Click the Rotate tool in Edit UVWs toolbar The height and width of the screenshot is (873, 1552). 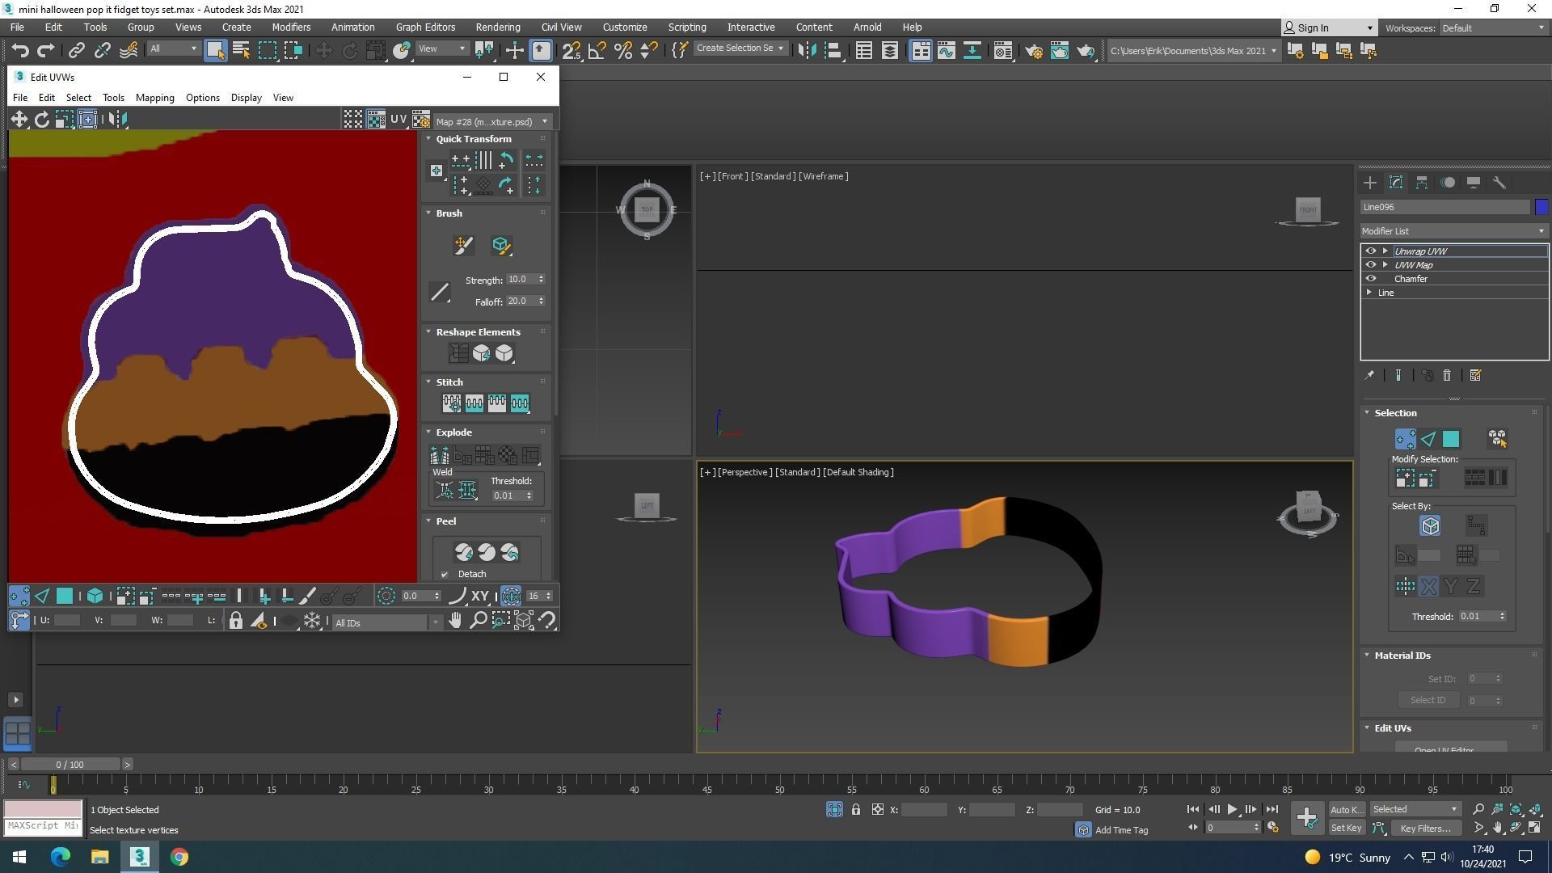coord(41,120)
